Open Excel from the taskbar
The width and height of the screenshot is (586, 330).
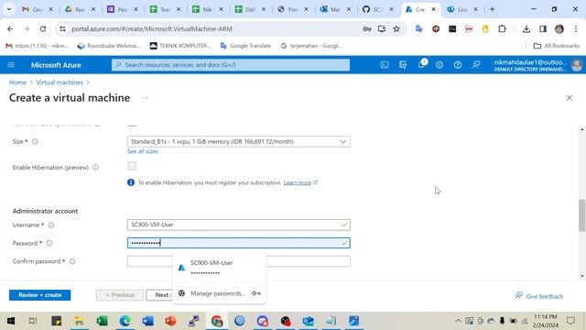coord(102,321)
